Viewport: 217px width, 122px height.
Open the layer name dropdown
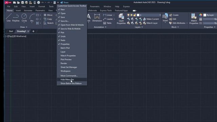[160, 15]
